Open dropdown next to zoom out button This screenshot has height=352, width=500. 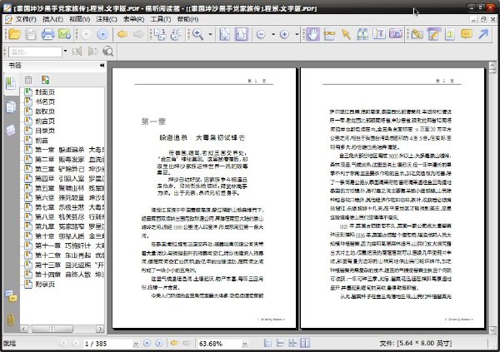click(x=273, y=34)
